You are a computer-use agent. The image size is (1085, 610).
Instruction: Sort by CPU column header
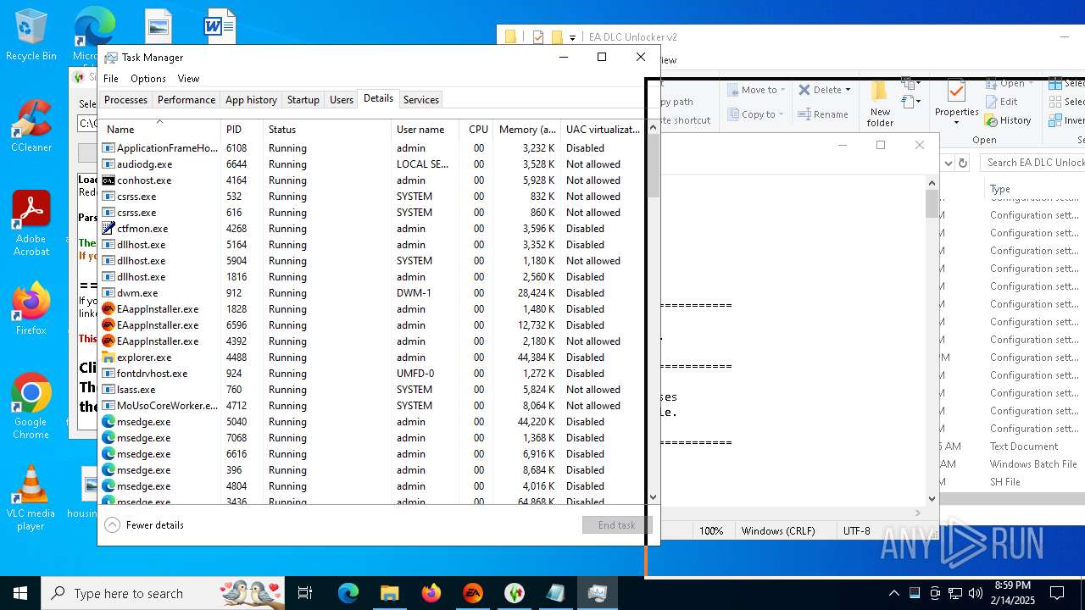point(476,129)
